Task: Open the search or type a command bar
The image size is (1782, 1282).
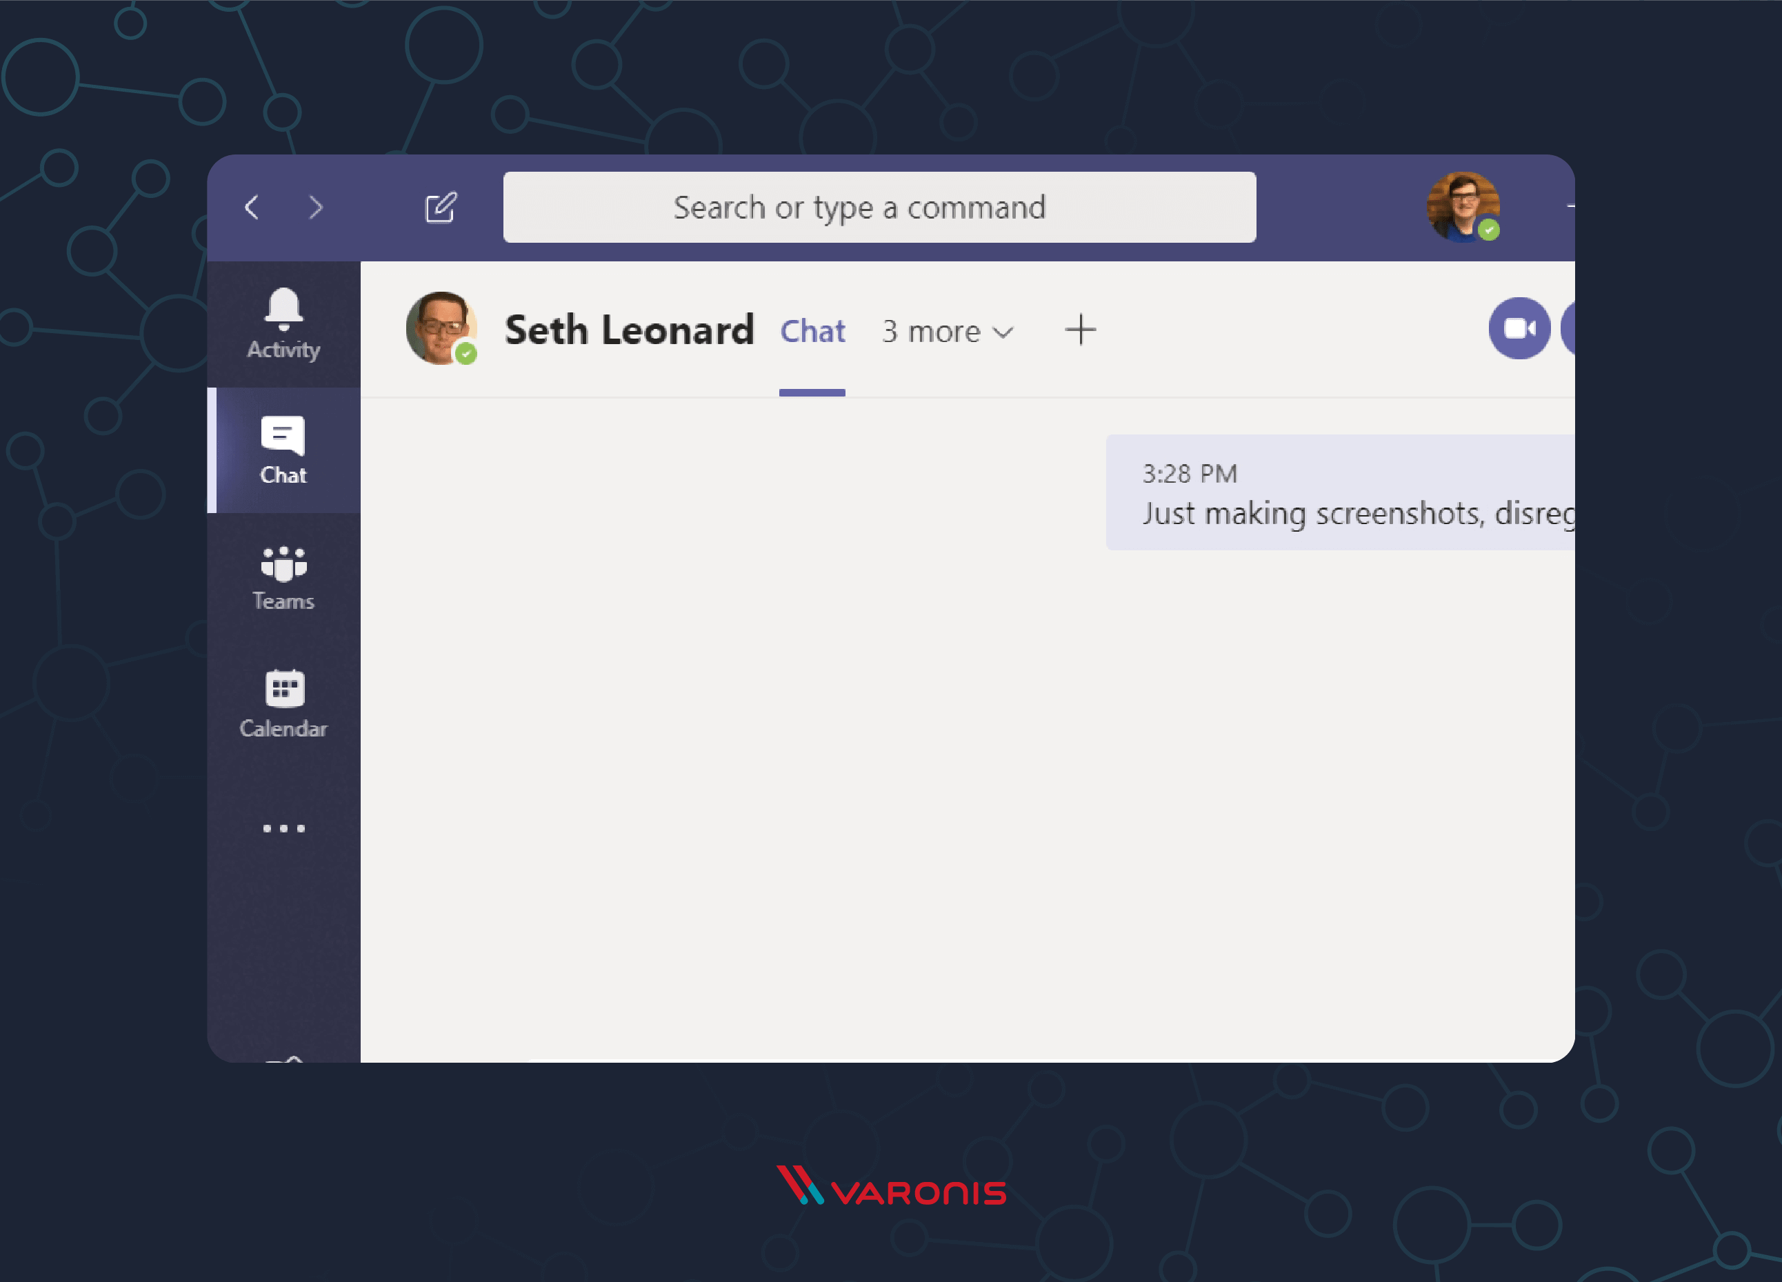Action: coord(879,206)
